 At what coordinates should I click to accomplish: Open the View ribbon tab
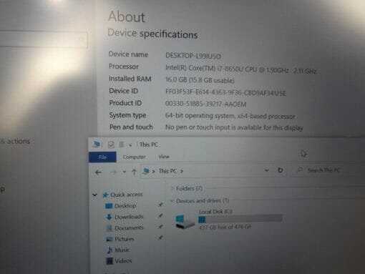164,157
